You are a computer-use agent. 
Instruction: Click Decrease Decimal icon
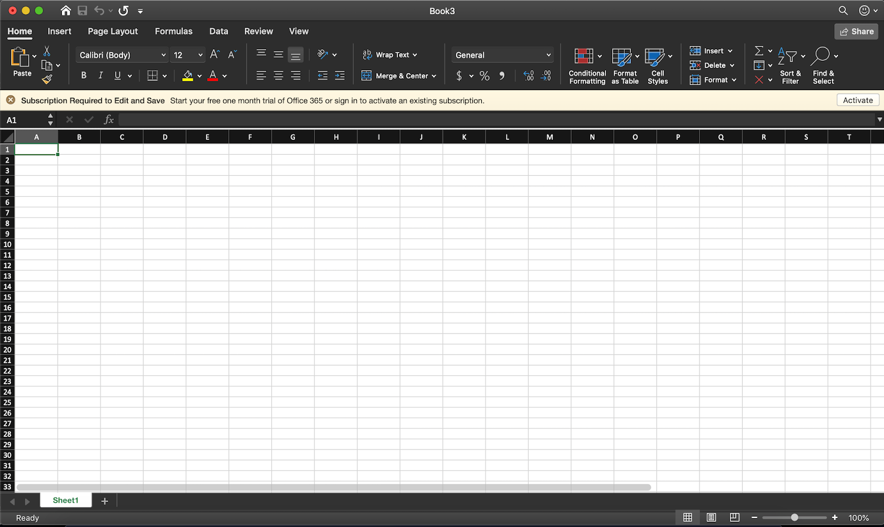[546, 76]
